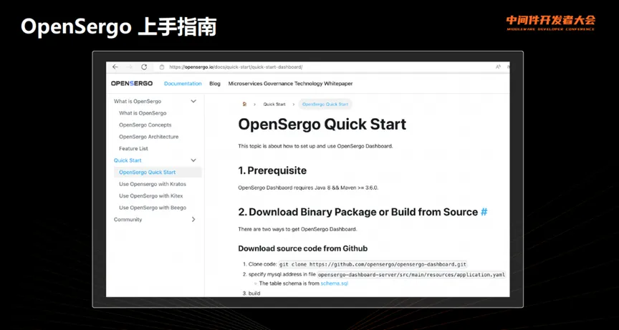The image size is (619, 330).
Task: Open Use OpenSergo with Kitex
Action: (x=150, y=196)
